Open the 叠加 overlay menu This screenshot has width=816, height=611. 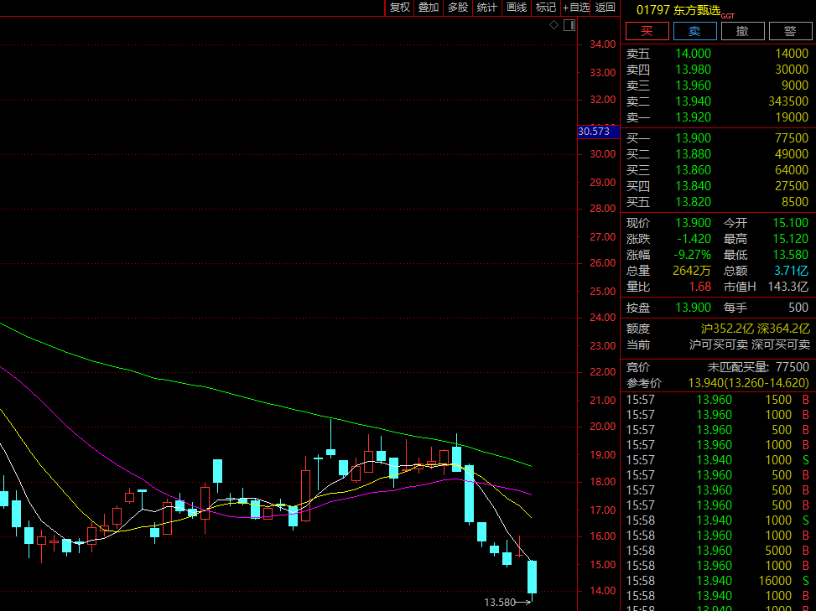point(429,8)
